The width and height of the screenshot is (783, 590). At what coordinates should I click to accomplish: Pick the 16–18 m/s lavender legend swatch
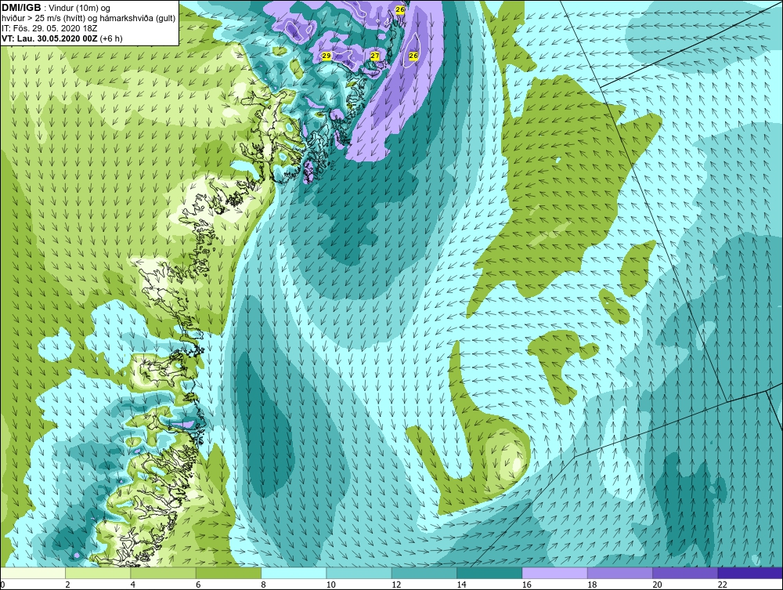pos(555,573)
